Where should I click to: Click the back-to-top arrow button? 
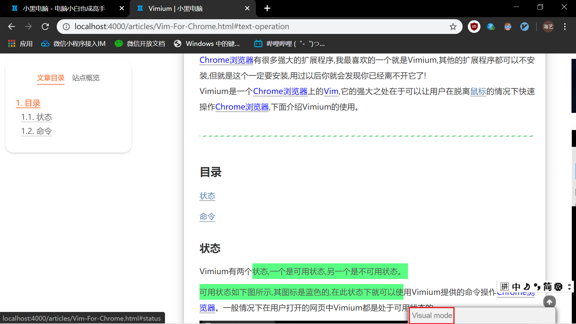tap(549, 302)
